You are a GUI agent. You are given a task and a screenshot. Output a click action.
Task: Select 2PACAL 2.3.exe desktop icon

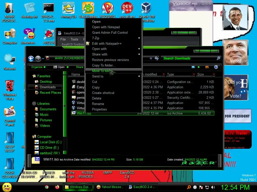49,12
